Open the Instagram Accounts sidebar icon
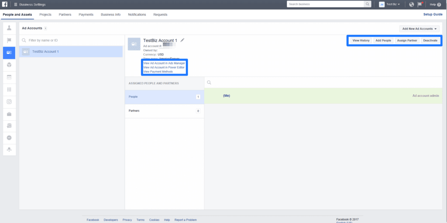The height and width of the screenshot is (223, 447). pyautogui.click(x=9, y=101)
